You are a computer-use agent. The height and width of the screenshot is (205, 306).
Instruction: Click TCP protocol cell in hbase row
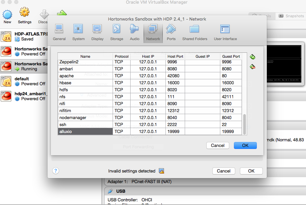click(x=122, y=83)
